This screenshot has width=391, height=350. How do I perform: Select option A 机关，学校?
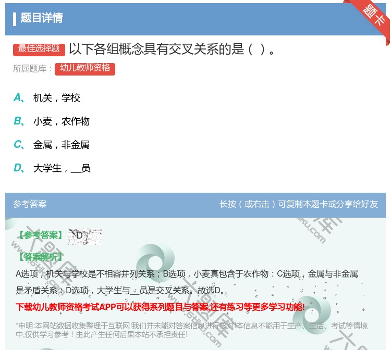coord(47,98)
